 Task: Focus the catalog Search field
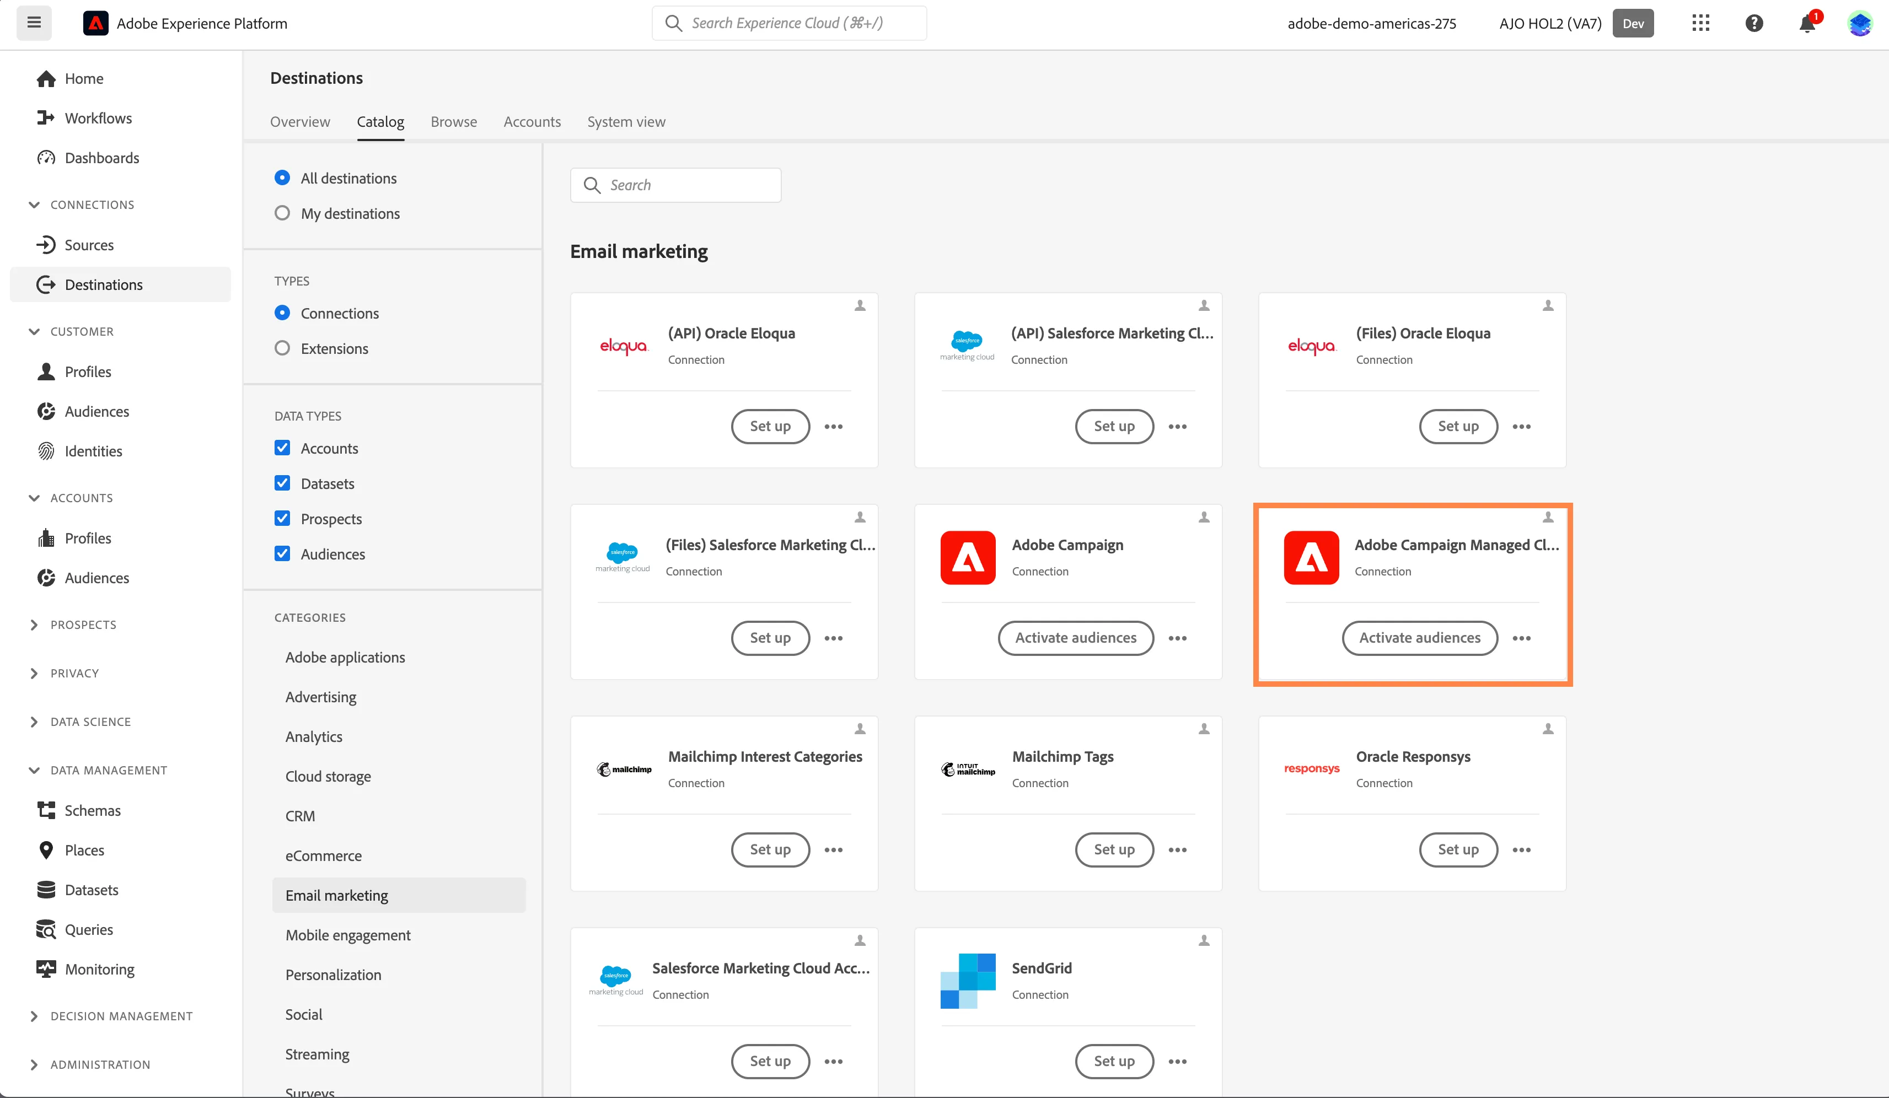(x=675, y=185)
